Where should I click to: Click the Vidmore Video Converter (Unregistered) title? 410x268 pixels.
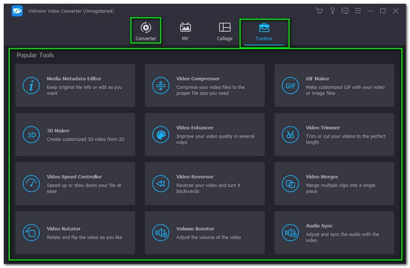point(71,11)
